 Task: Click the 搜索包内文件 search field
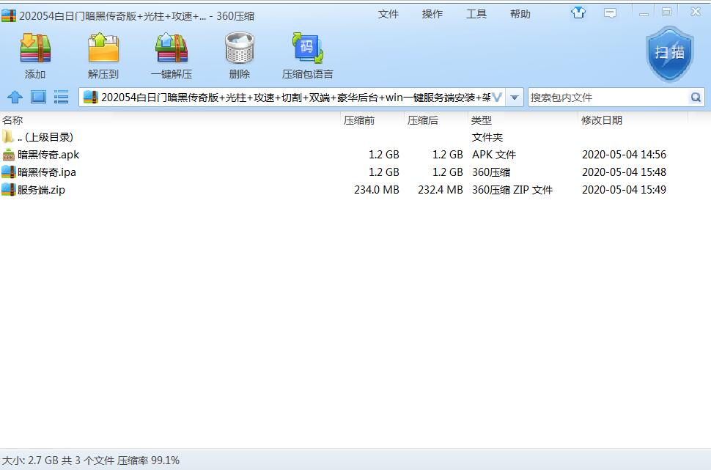click(607, 98)
